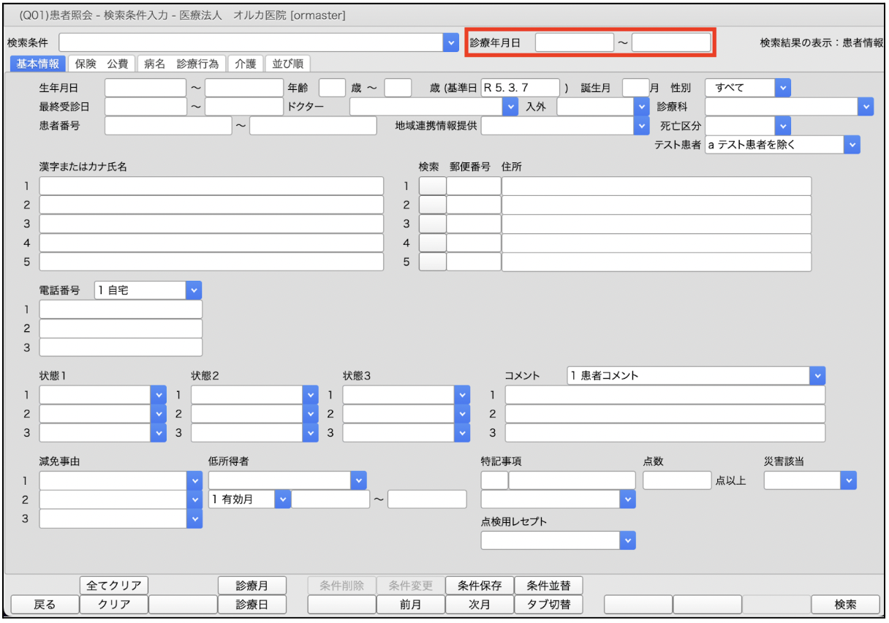The width and height of the screenshot is (889, 623).
Task: Open the 低所得者 dropdown
Action: pos(358,480)
